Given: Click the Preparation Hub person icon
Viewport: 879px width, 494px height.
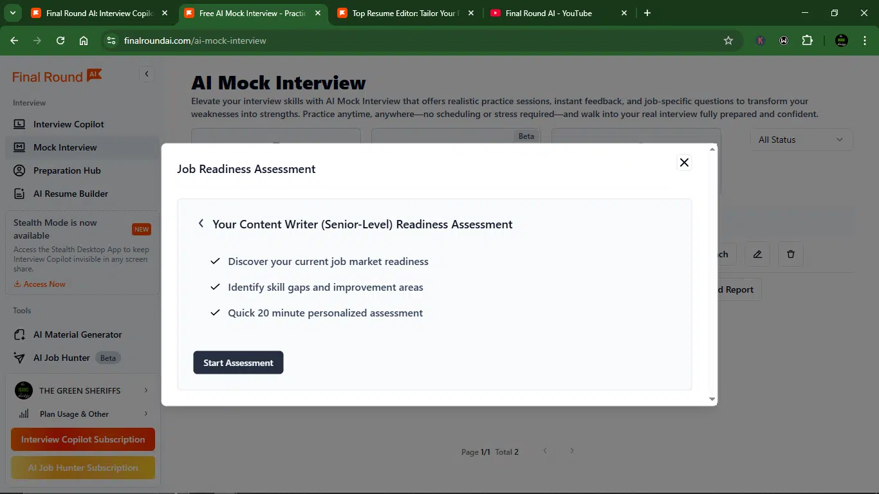Looking at the screenshot, I should coord(20,170).
